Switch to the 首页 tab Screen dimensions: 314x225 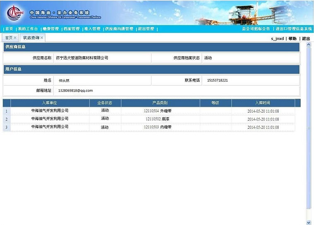pyautogui.click(x=8, y=38)
